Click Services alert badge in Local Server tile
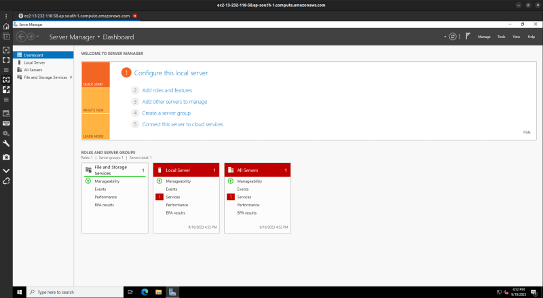 coord(160,197)
